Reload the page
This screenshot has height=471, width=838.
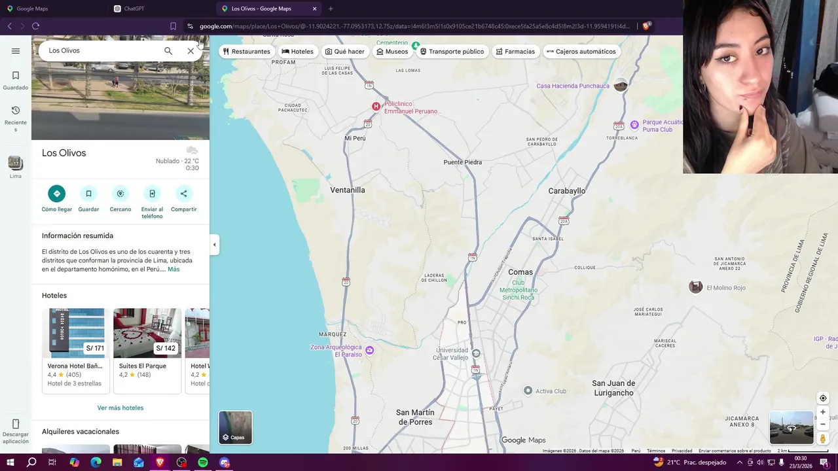(x=35, y=26)
